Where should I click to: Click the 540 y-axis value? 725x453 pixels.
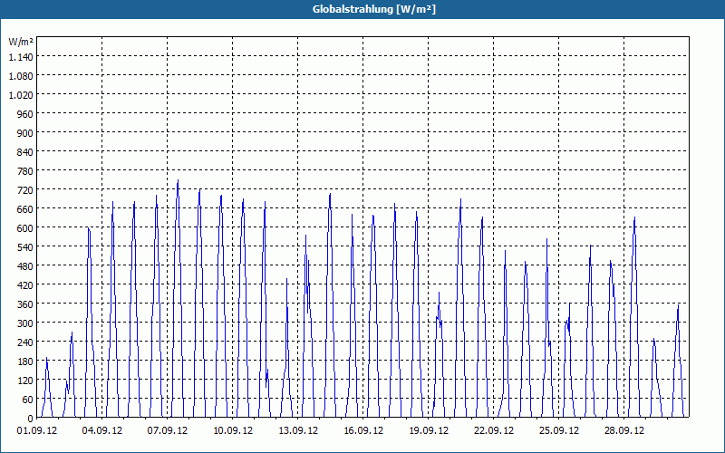point(26,246)
